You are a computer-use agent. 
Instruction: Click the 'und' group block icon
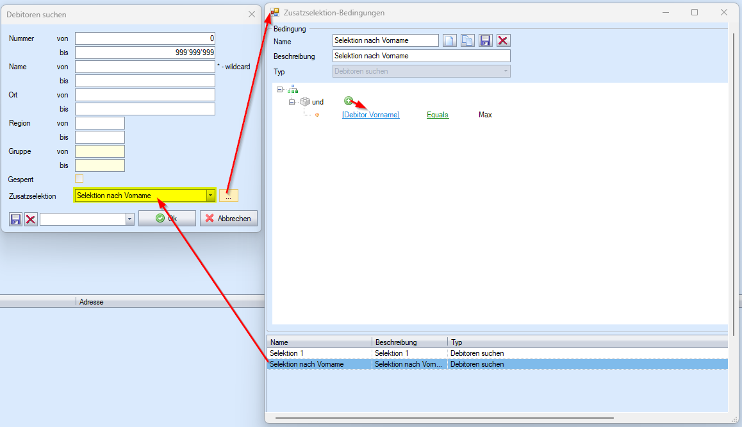pos(305,102)
